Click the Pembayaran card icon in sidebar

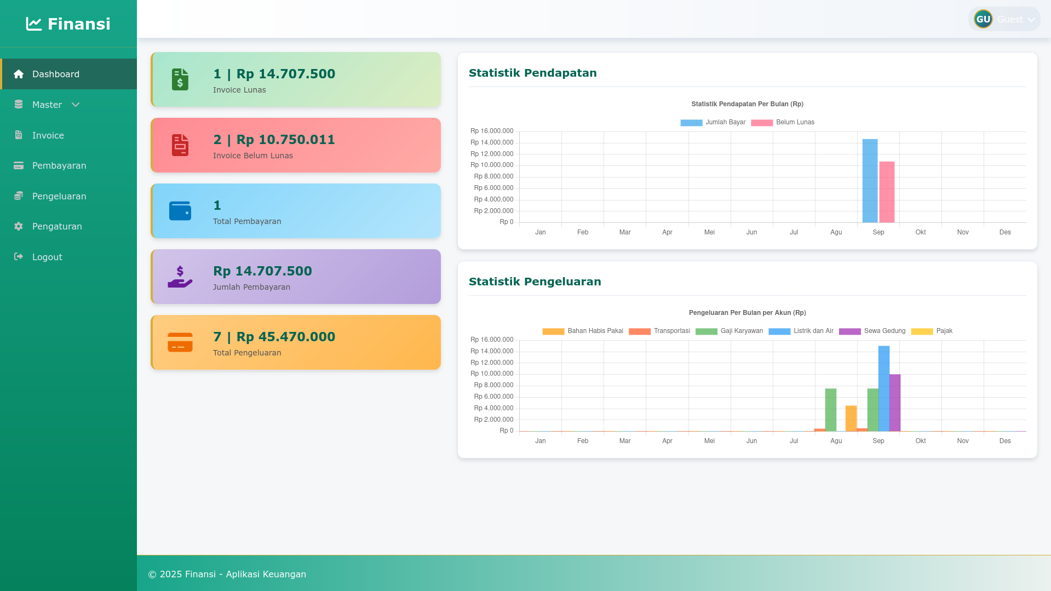click(x=19, y=165)
